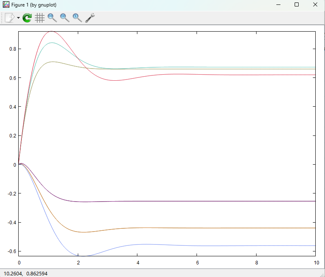
Task: Close the Figure 1 gnuplot window
Action: click(315, 4)
